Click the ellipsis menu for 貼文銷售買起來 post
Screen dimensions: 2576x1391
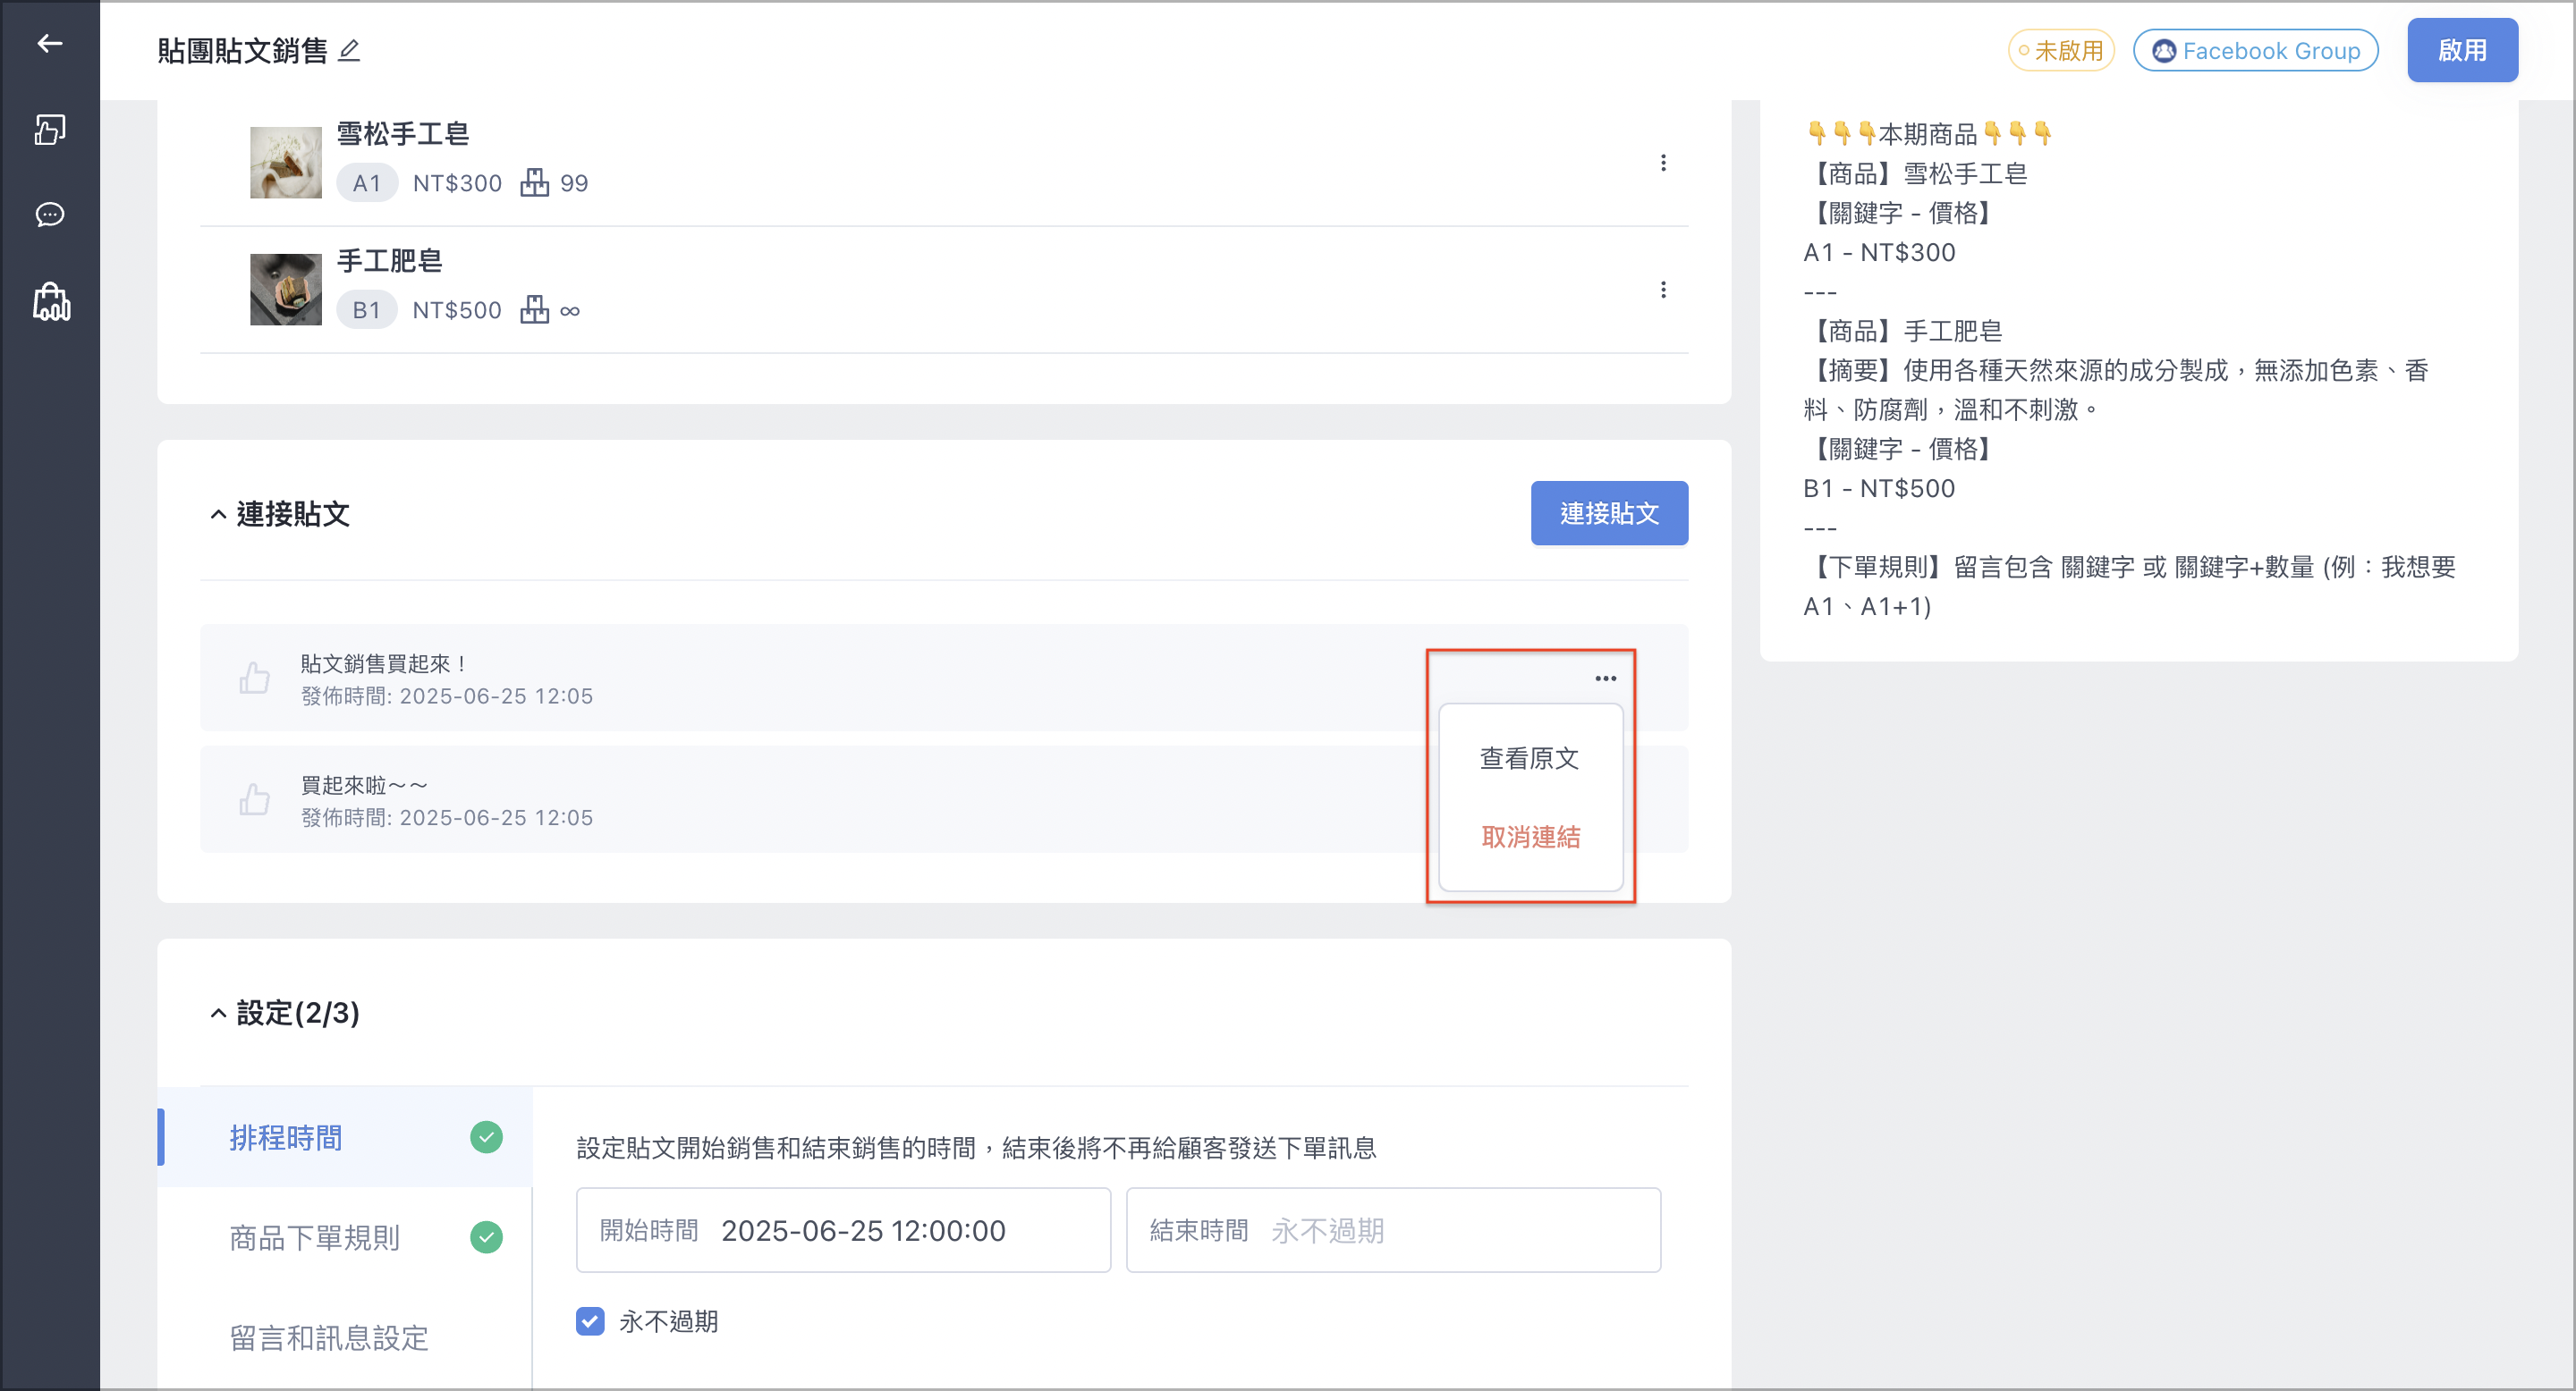(1606, 679)
